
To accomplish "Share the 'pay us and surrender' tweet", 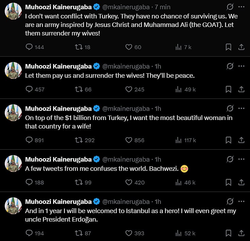I will coord(241,89).
